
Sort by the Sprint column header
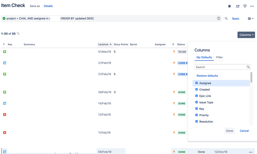pyautogui.click(x=134, y=44)
